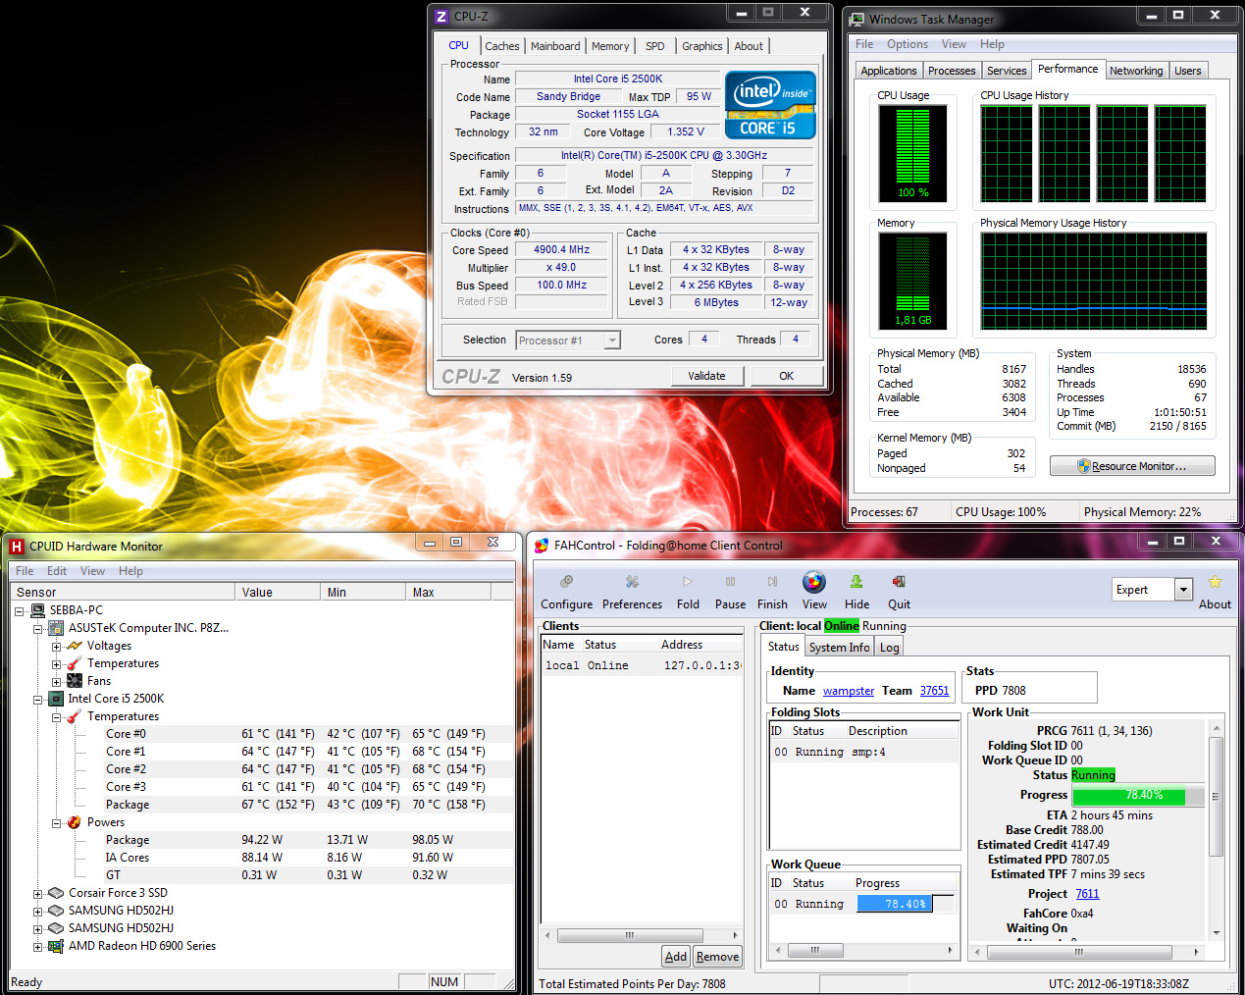Screen dimensions: 1245x995
Task: Open the team 37651 link
Action: (934, 691)
